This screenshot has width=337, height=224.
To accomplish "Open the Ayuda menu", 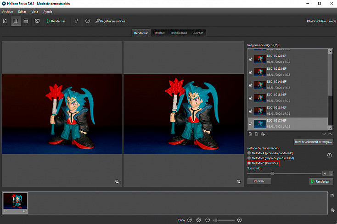I will [48, 11].
